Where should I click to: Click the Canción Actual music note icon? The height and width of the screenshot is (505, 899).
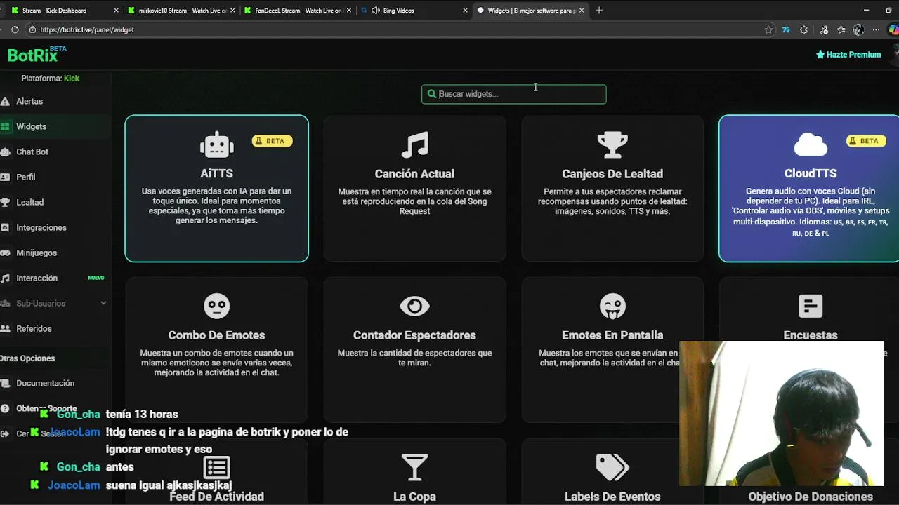click(414, 145)
